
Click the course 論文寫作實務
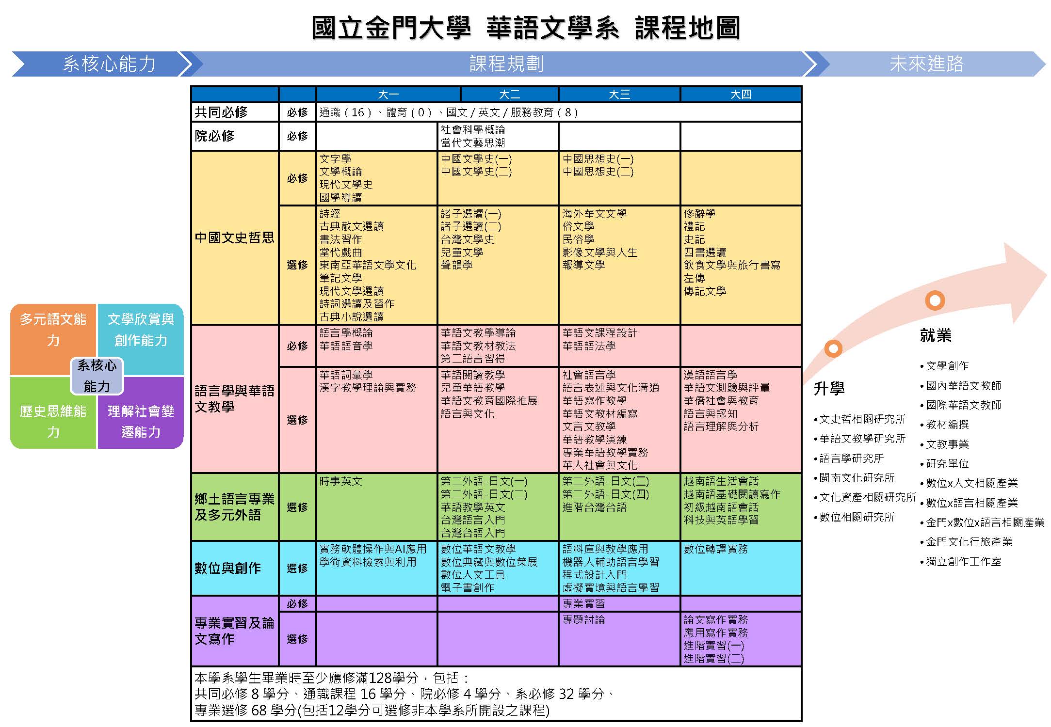(x=716, y=620)
